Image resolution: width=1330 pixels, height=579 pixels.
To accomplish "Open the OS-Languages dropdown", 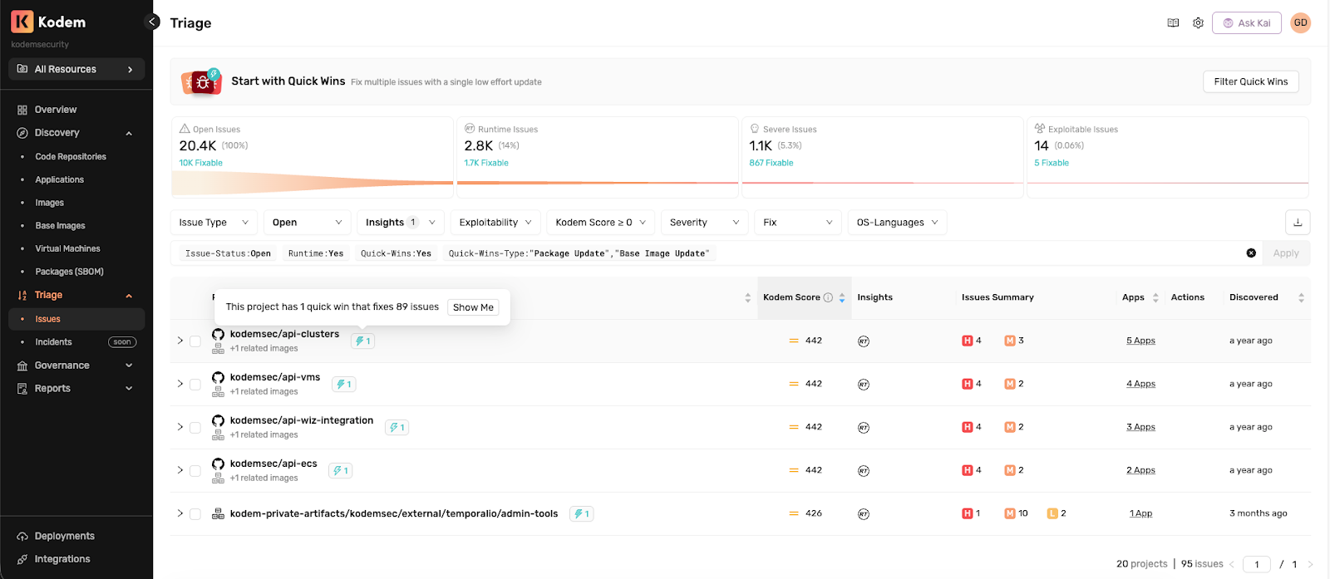I will (897, 223).
